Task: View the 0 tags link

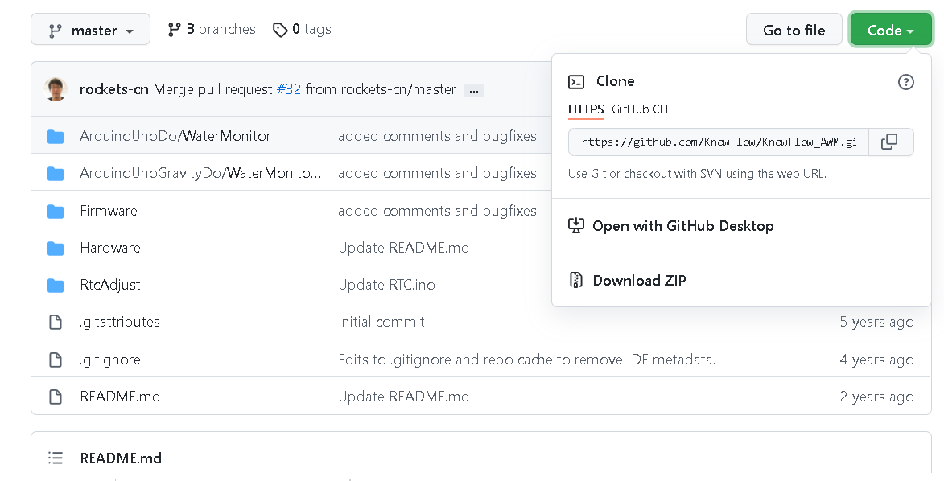Action: pos(303,29)
